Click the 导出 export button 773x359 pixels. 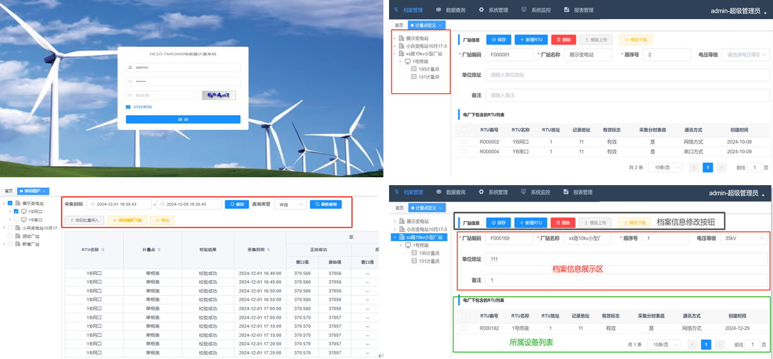click(162, 220)
